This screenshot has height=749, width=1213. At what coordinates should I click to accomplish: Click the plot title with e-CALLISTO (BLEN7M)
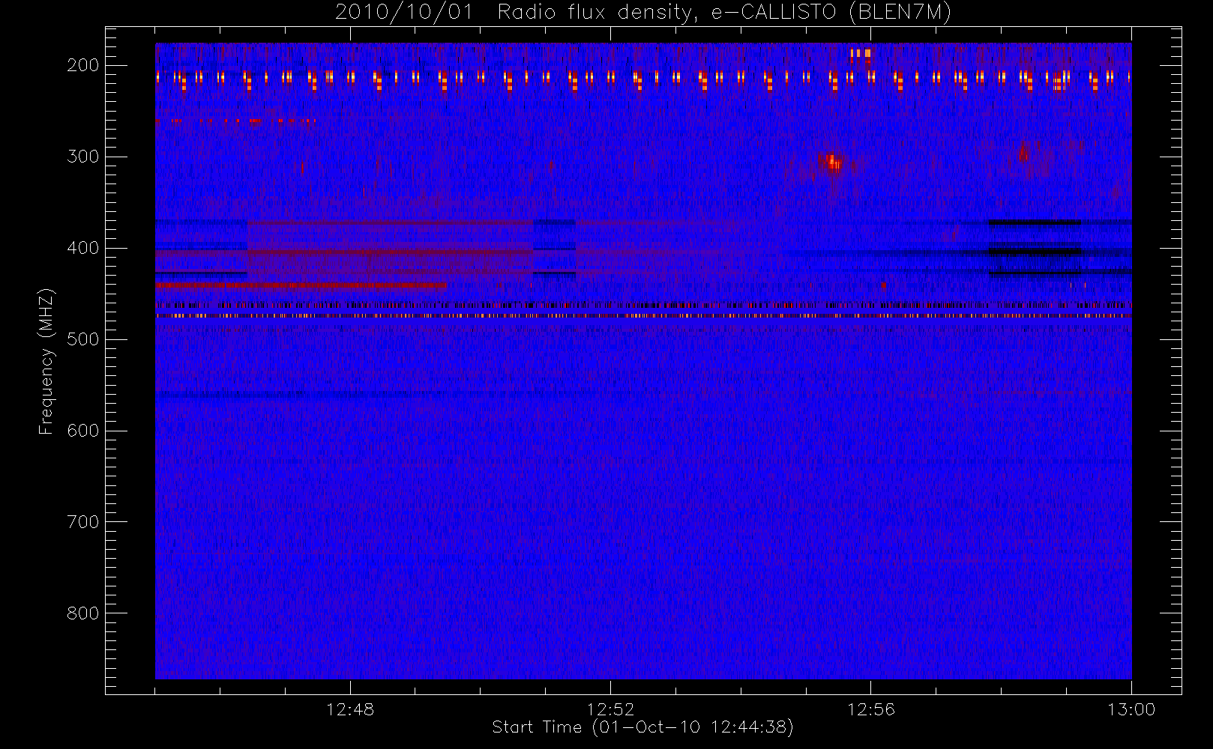click(642, 13)
